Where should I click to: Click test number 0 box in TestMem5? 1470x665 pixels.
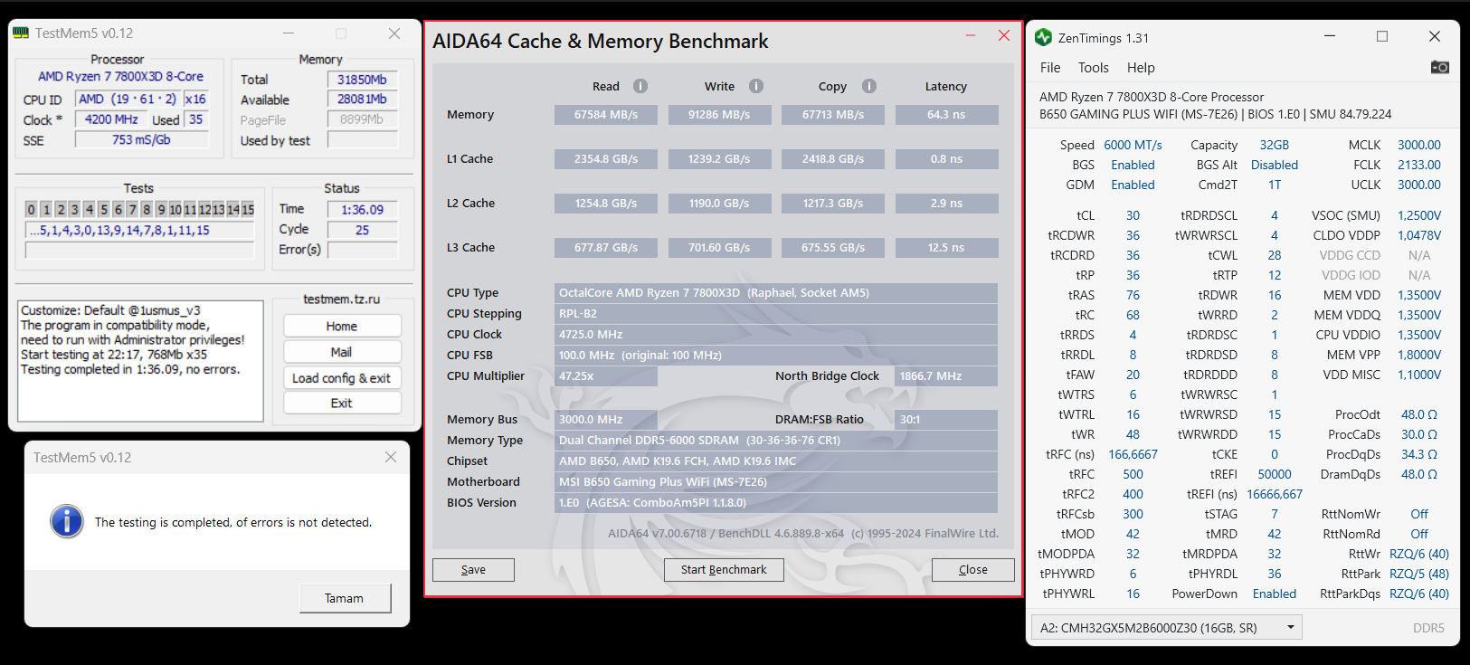coord(31,209)
